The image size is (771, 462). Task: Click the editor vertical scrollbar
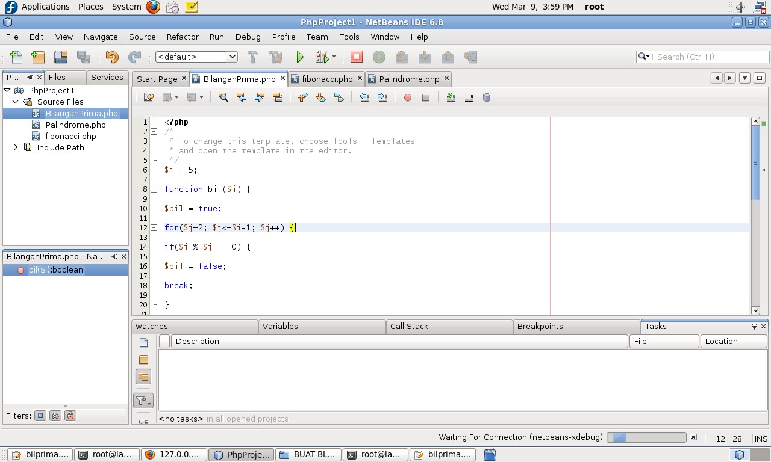[x=756, y=216]
